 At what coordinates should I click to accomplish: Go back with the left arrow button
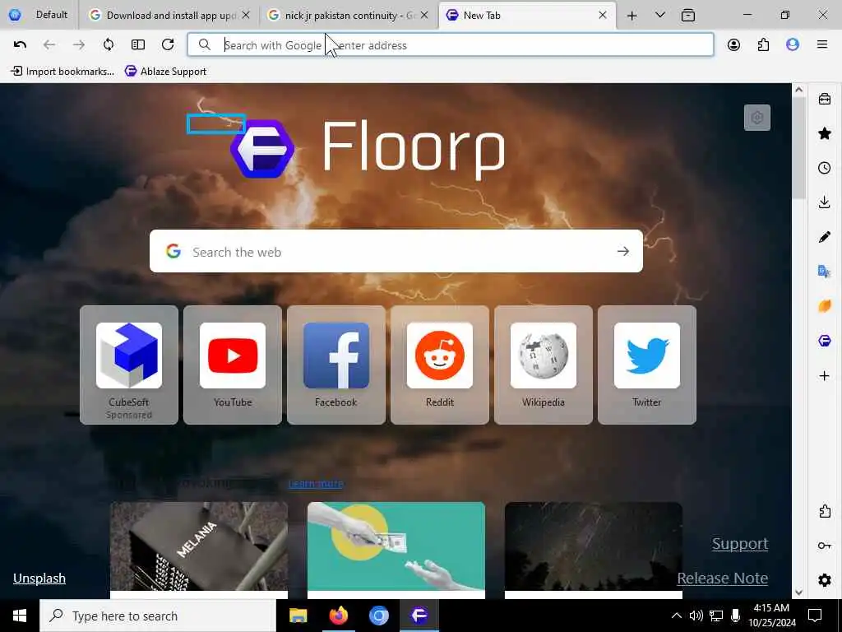click(x=49, y=44)
